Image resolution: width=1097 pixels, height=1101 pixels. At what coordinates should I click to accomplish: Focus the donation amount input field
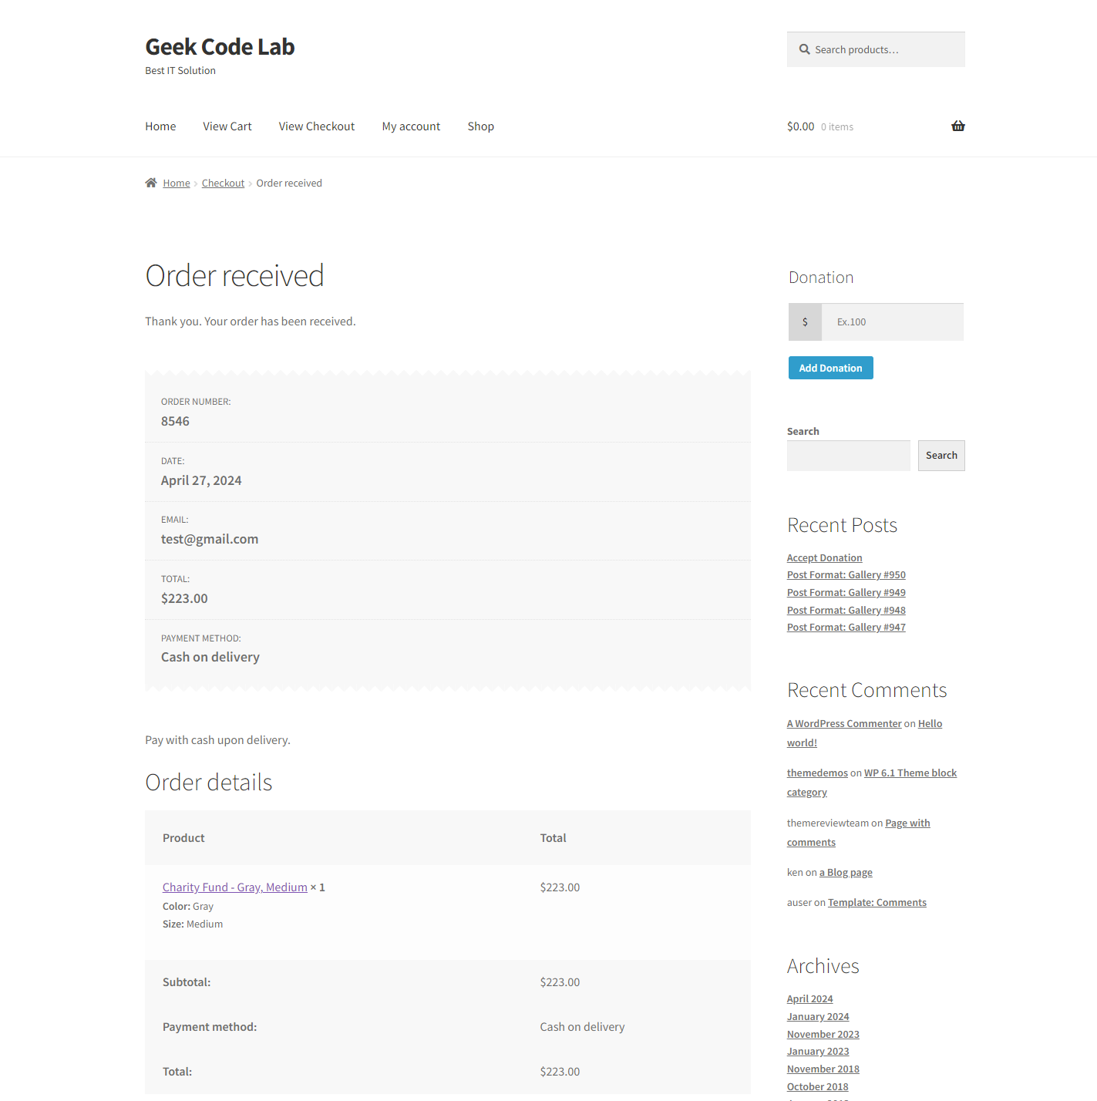pos(892,322)
